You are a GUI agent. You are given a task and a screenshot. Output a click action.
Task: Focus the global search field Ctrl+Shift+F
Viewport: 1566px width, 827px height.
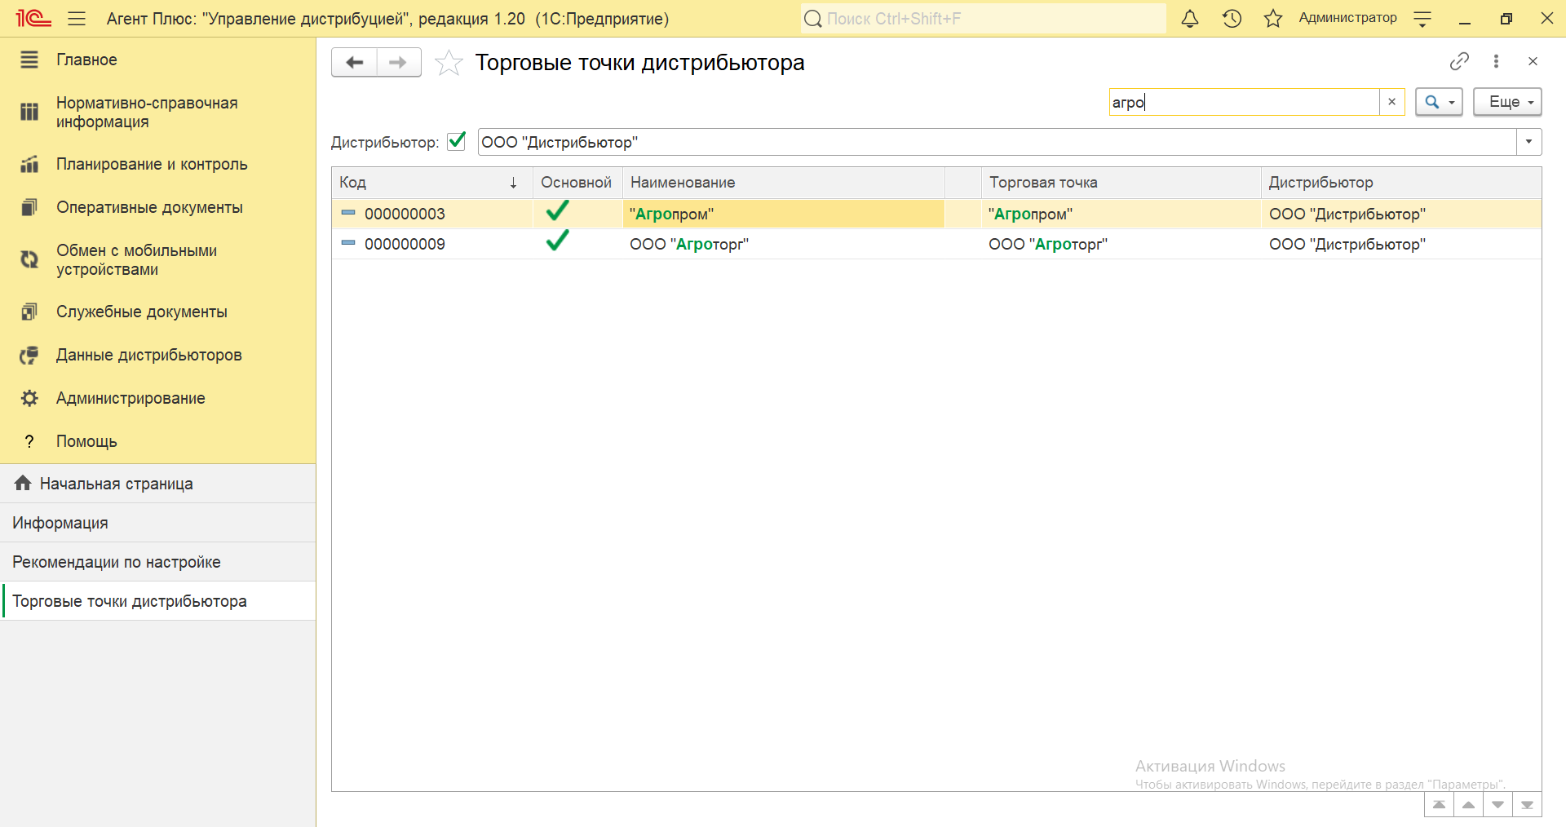(x=983, y=18)
